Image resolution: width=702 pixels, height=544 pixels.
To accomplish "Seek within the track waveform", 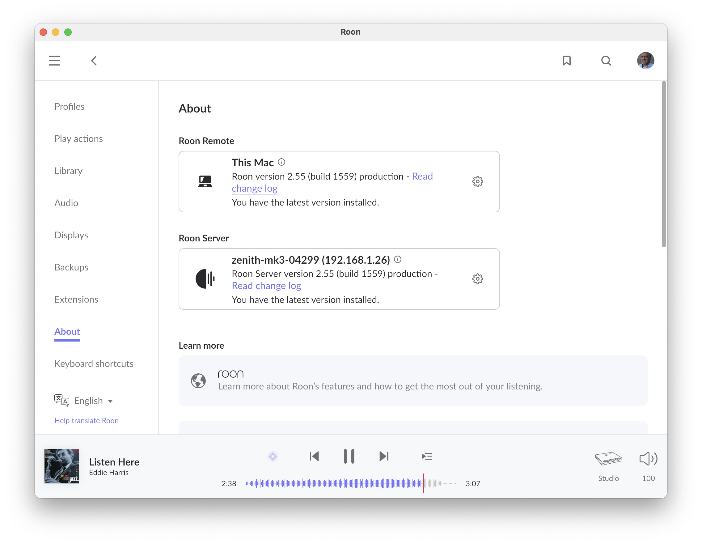I will click(350, 483).
